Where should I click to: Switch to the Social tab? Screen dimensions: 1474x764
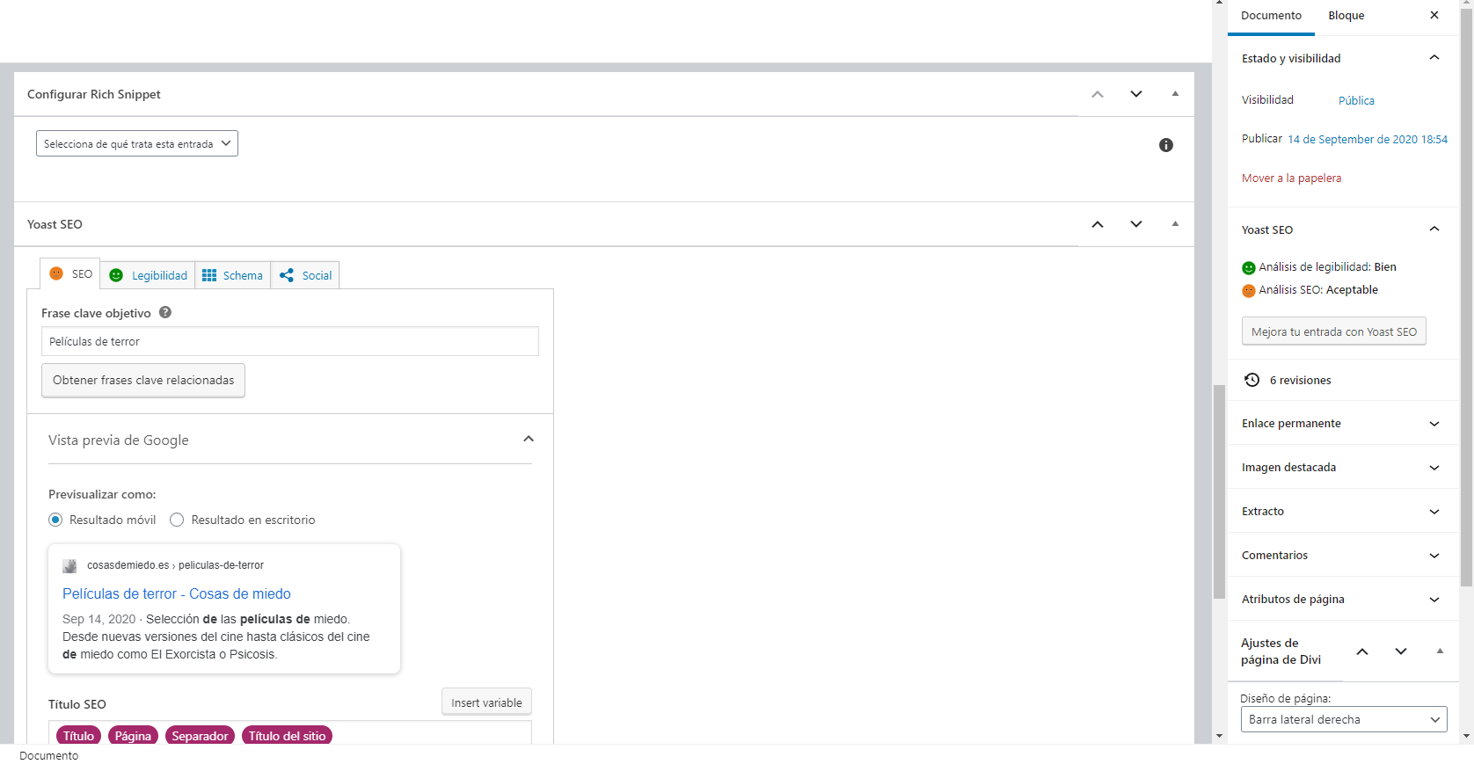coord(305,275)
